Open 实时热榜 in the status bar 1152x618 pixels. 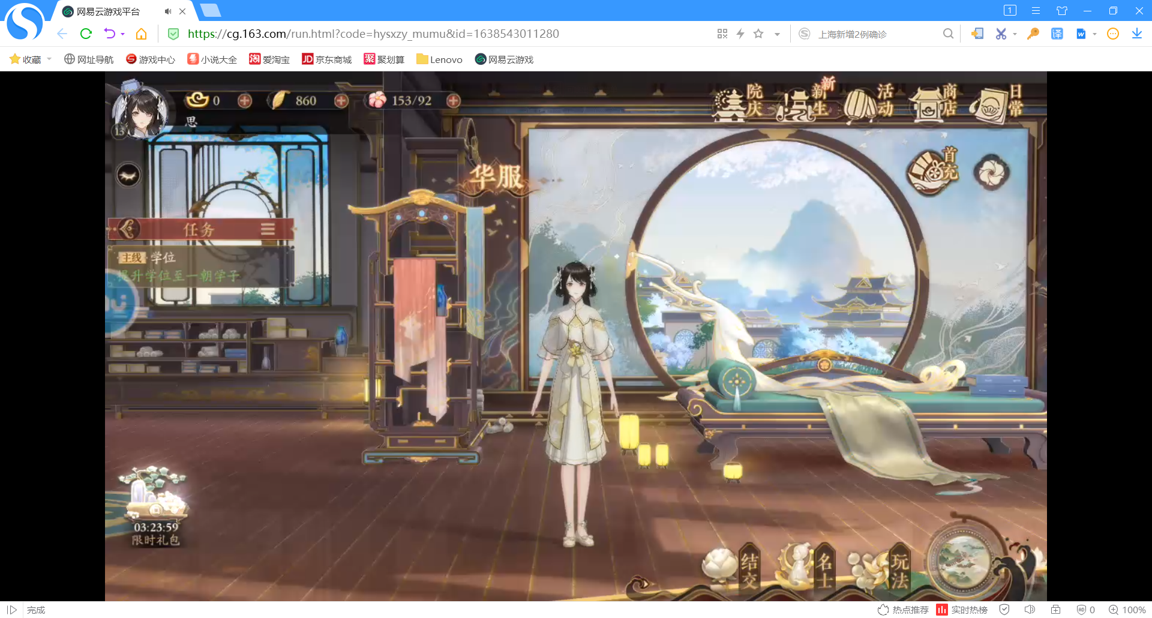962,610
